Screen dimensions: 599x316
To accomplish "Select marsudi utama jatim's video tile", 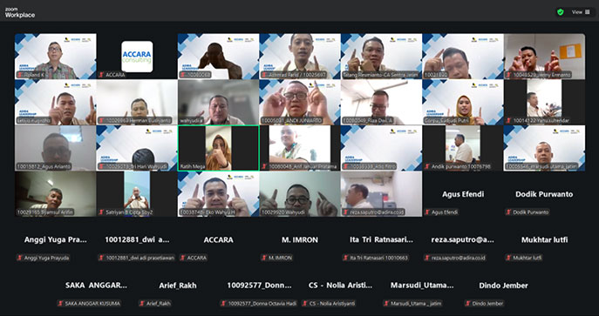I will (x=544, y=148).
